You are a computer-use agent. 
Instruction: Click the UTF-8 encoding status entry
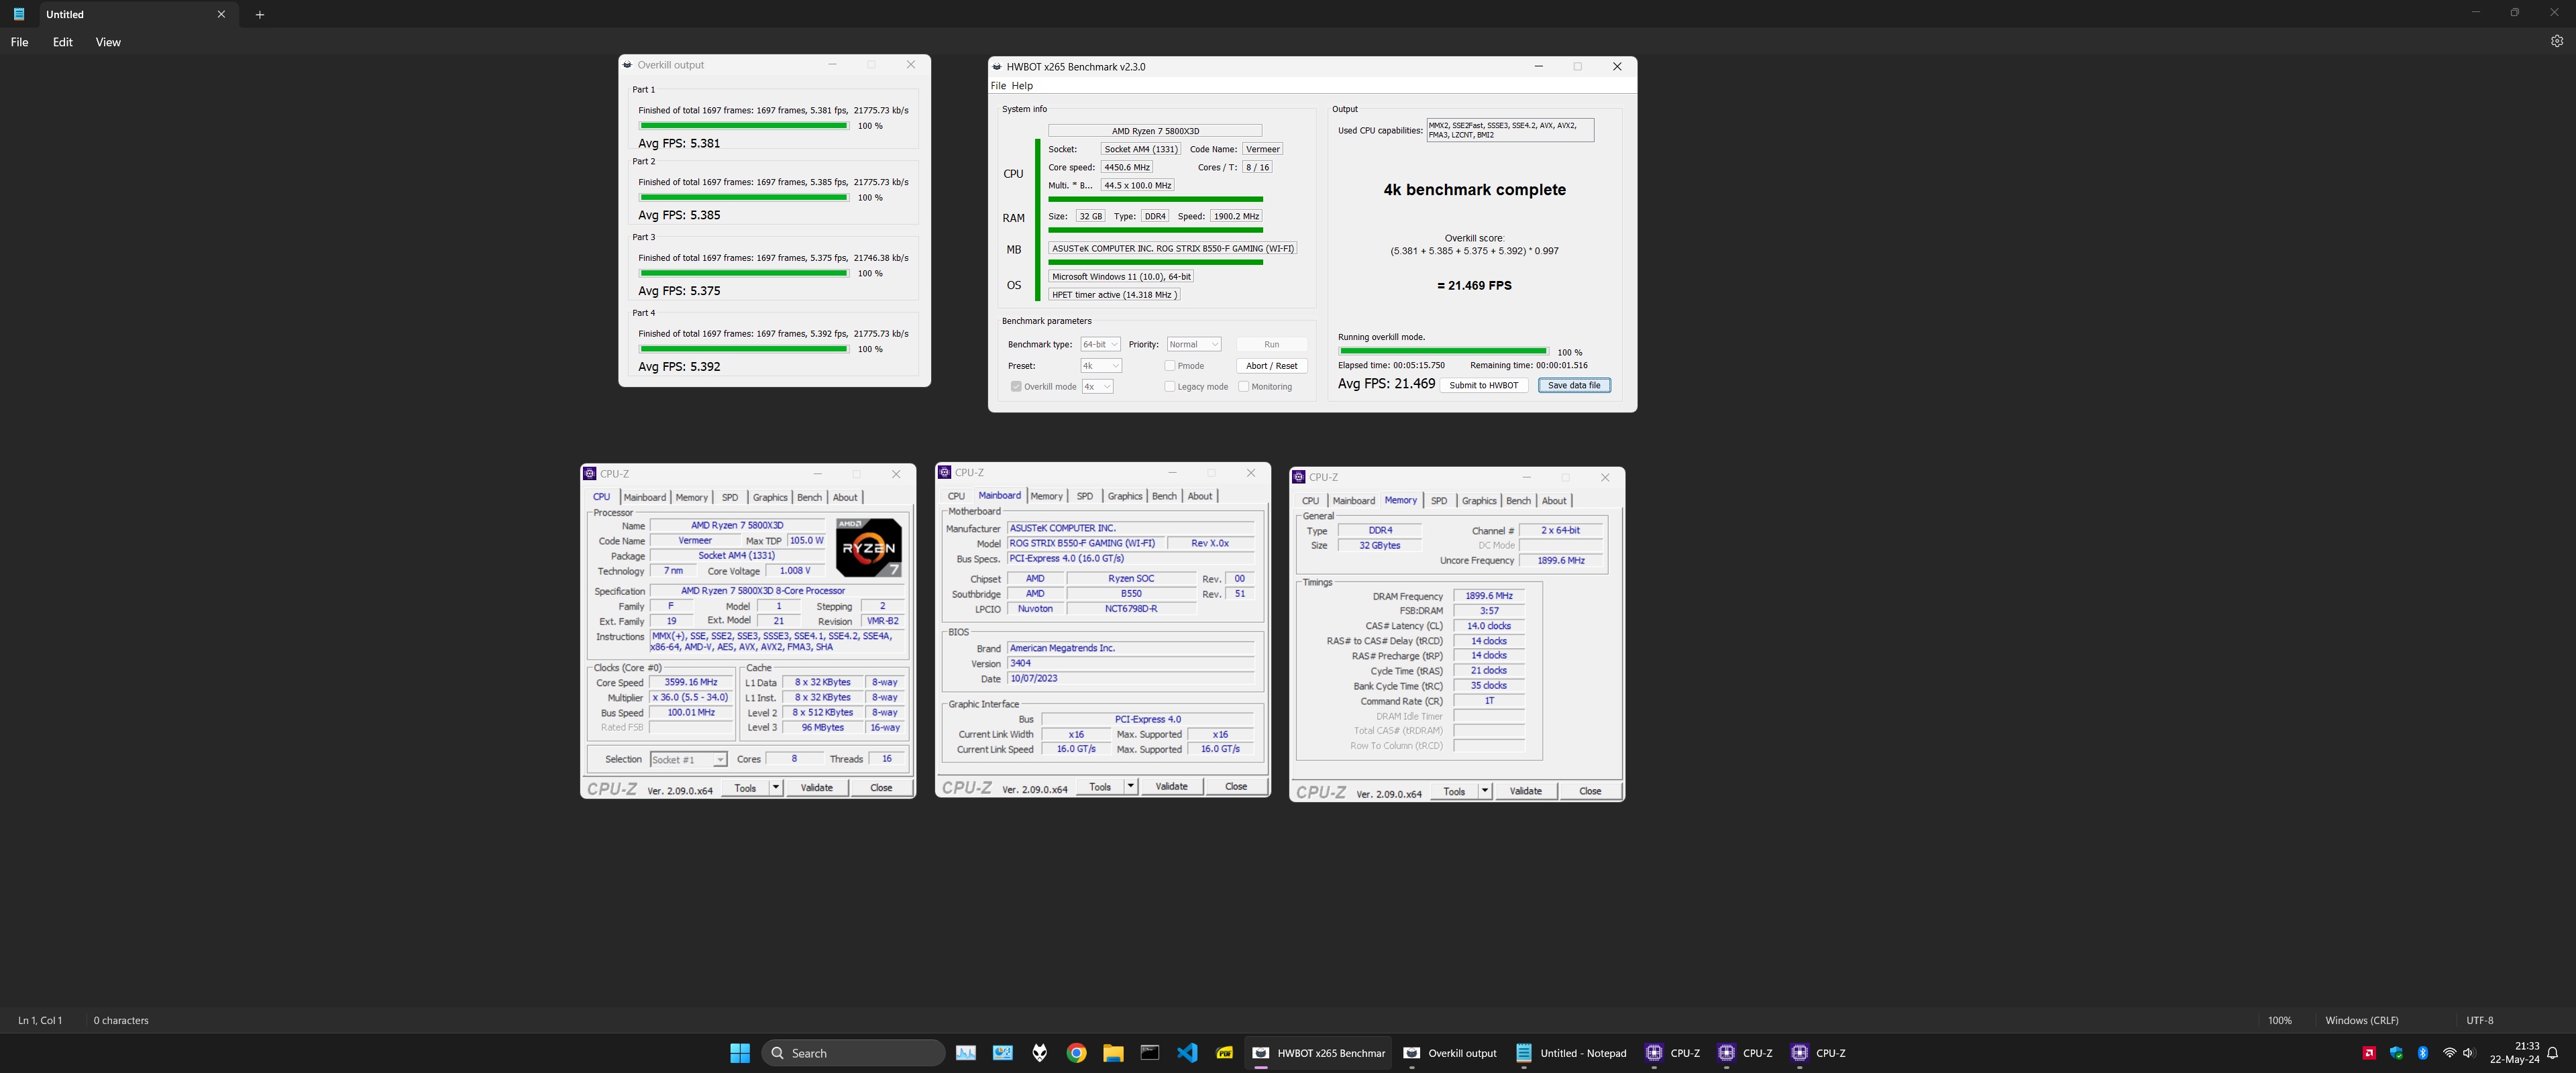pyautogui.click(x=2479, y=1020)
